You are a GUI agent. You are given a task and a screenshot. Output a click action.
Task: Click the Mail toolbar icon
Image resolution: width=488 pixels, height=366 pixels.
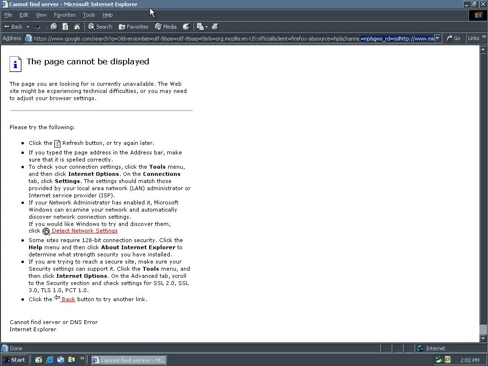coord(200,27)
